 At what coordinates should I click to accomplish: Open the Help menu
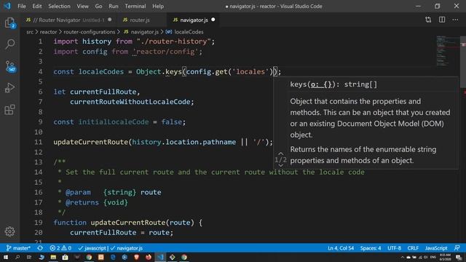point(158,6)
